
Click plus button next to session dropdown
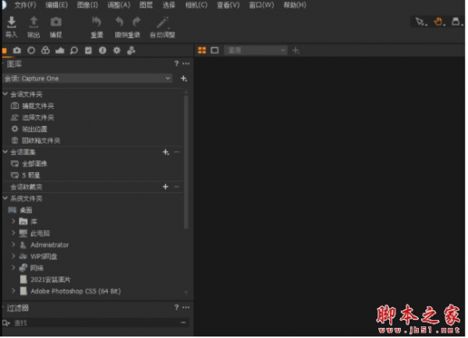(184, 79)
